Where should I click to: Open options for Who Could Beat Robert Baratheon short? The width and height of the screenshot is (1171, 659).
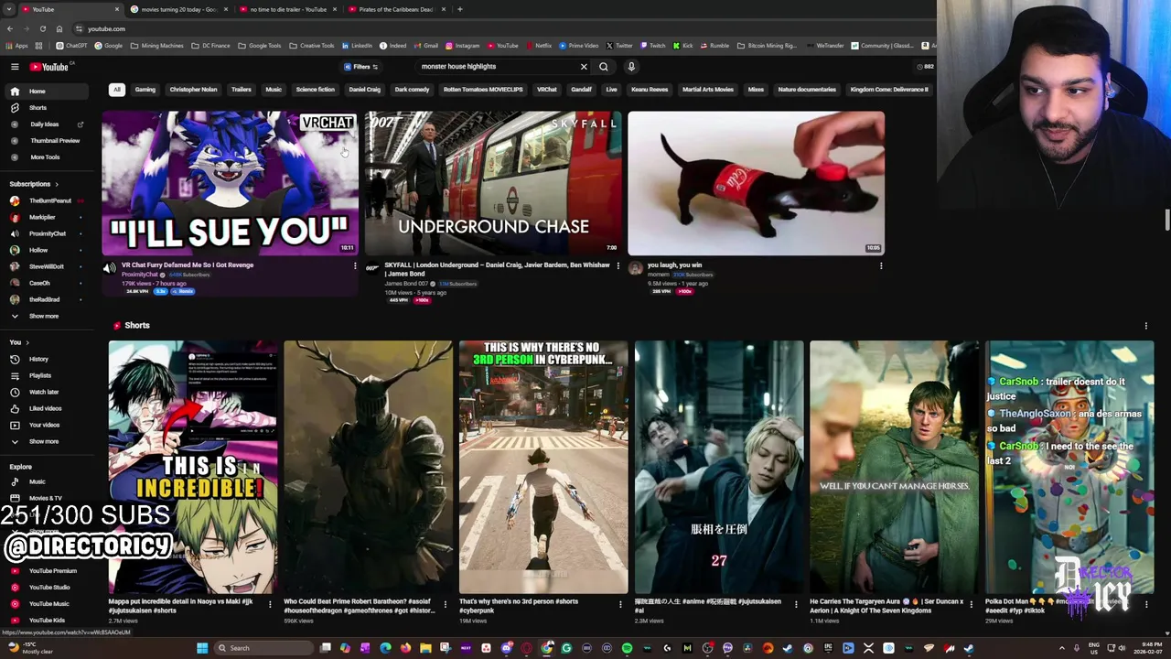[446, 604]
